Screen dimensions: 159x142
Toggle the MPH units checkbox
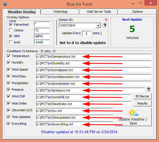tap(11, 36)
